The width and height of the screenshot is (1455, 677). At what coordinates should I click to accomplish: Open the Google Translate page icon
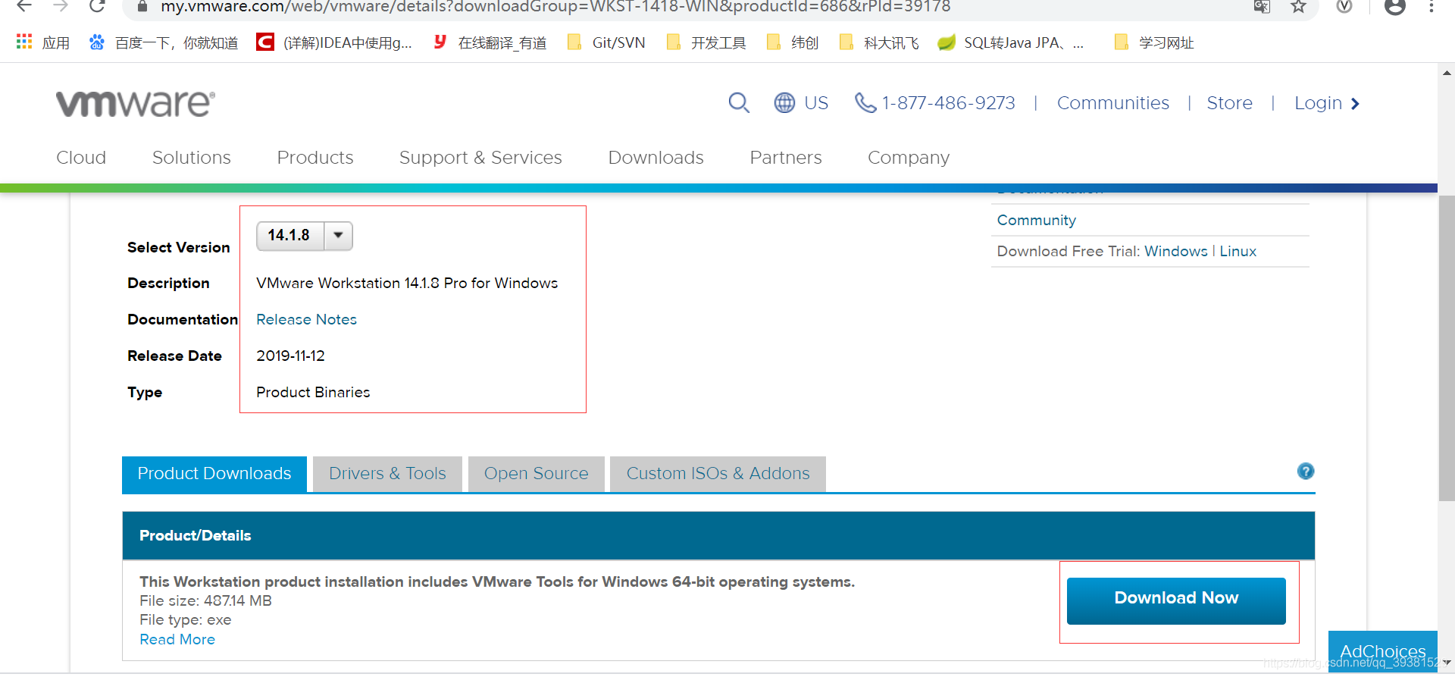pyautogui.click(x=1262, y=6)
